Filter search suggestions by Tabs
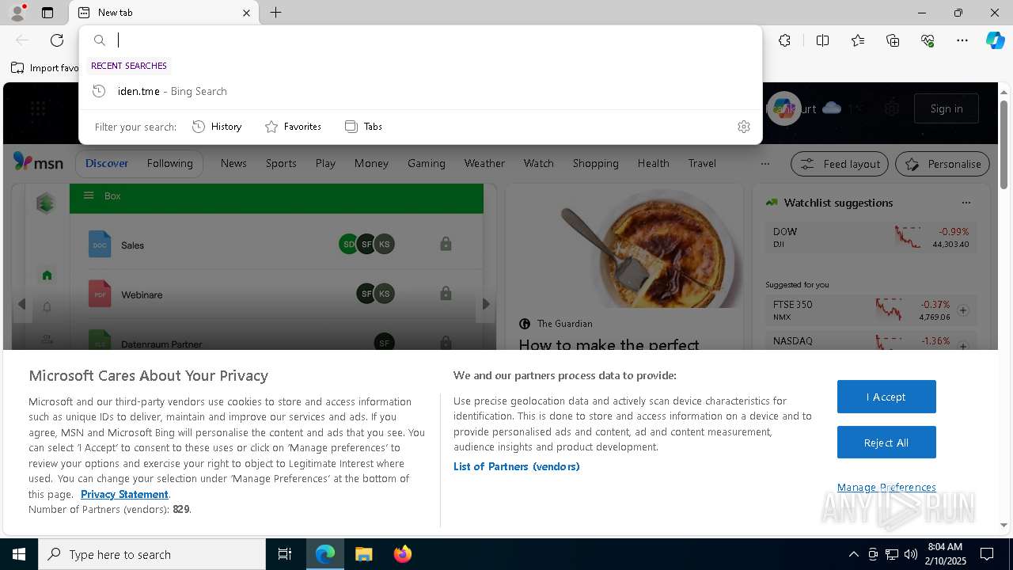This screenshot has width=1013, height=570. [x=364, y=127]
